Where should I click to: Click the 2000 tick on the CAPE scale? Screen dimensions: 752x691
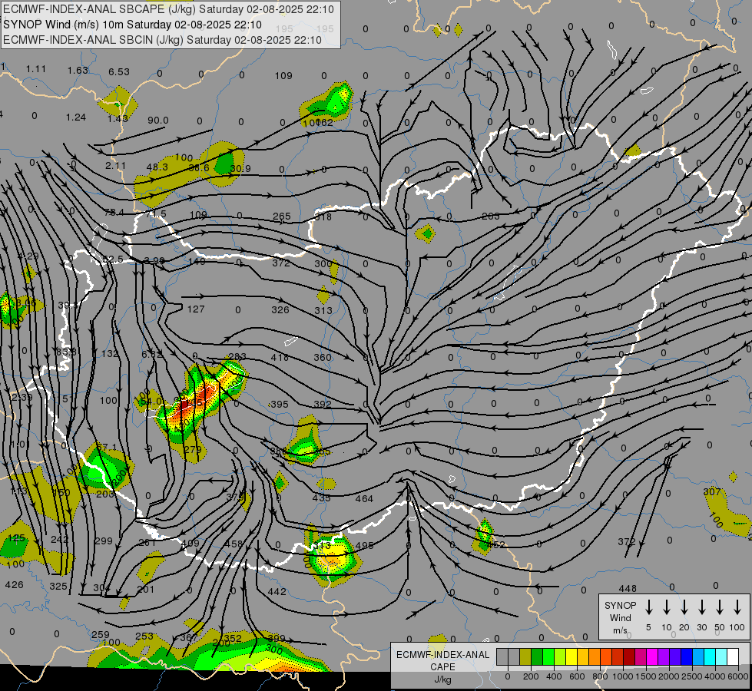click(x=669, y=676)
